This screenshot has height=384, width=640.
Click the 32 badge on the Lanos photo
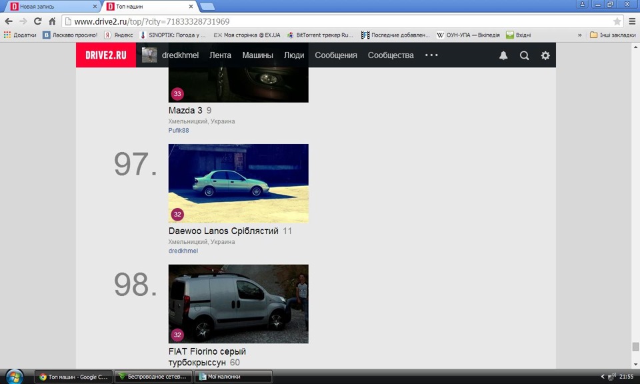click(x=177, y=214)
